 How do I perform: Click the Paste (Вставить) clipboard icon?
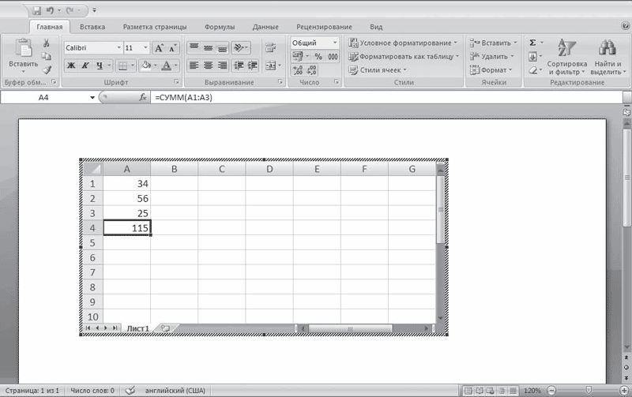(x=24, y=48)
